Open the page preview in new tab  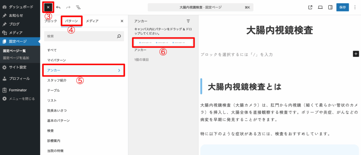click(310, 7)
